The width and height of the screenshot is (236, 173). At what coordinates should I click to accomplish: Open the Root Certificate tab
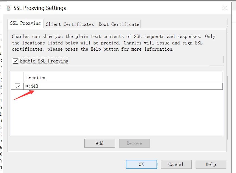pos(119,24)
